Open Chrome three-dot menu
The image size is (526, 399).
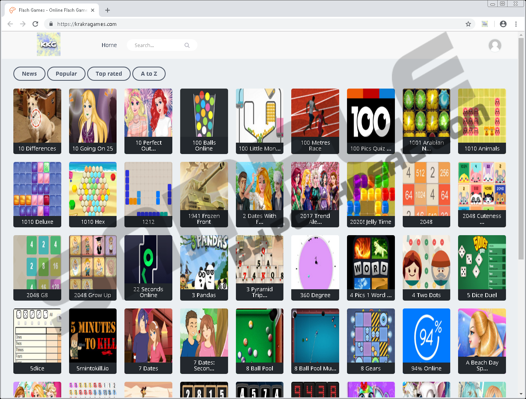[x=516, y=24]
